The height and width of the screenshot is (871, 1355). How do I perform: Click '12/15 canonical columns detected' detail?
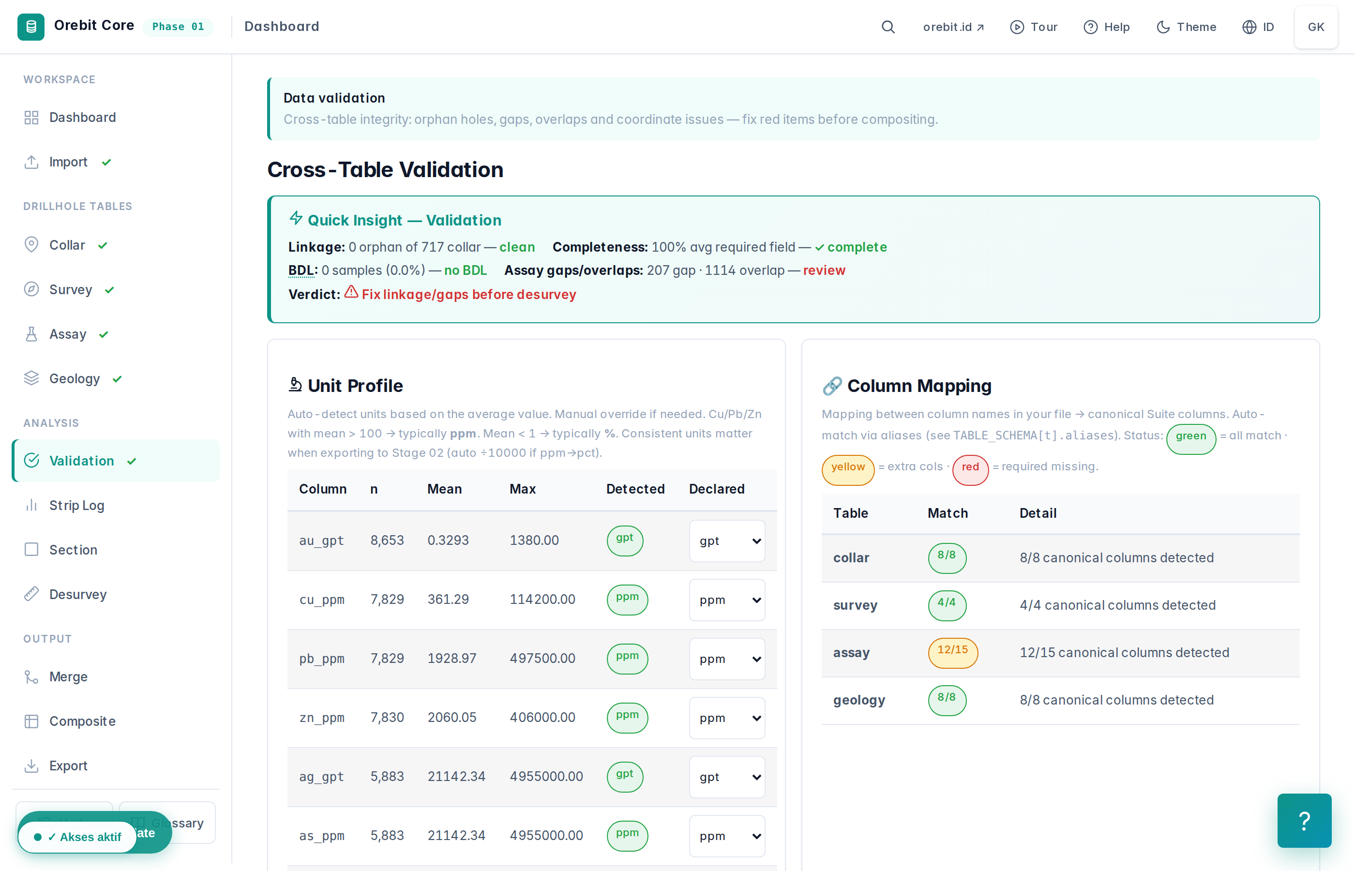coord(1124,653)
